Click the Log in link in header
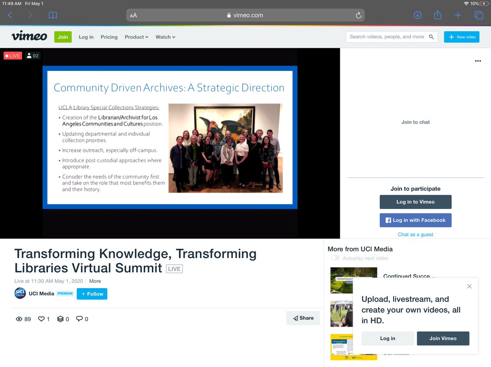 click(86, 37)
